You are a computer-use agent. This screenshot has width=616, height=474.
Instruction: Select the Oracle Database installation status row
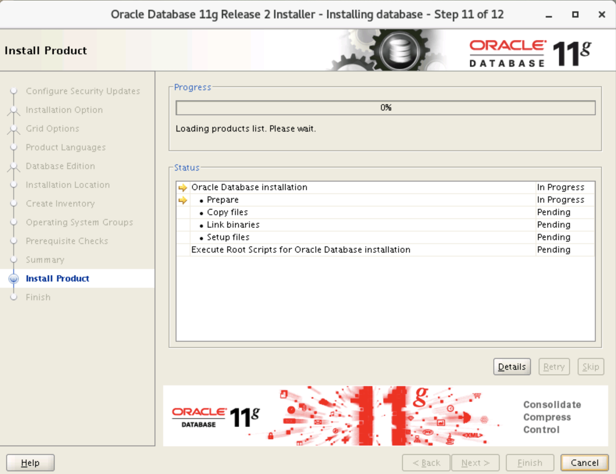click(386, 187)
